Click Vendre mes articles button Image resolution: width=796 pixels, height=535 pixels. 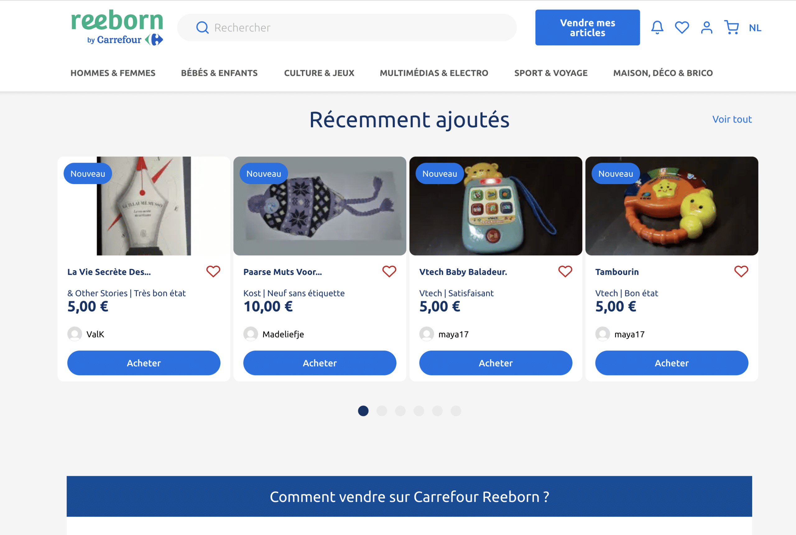coord(587,27)
